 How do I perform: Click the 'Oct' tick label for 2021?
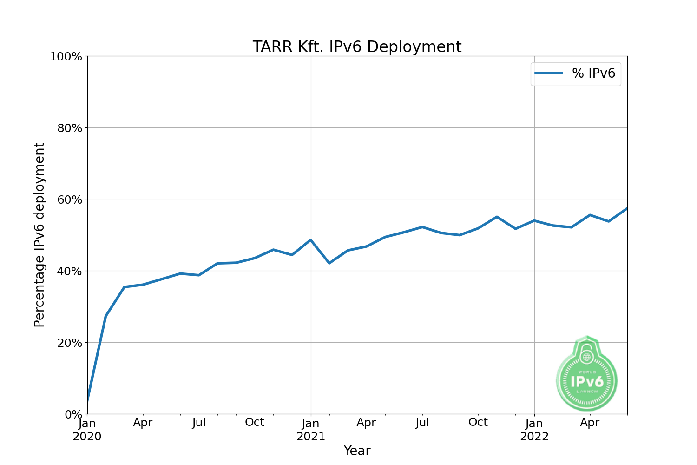click(478, 422)
